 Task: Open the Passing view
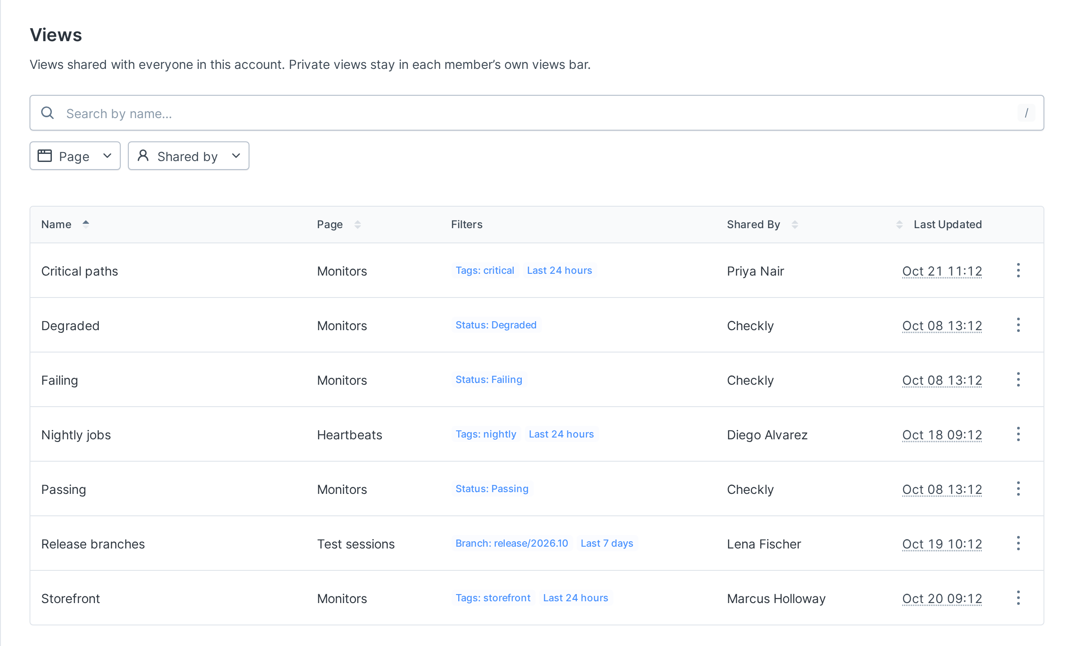coord(63,489)
